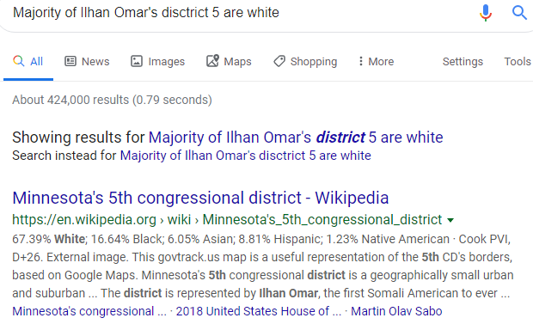Switch to the Shopping results tab
The height and width of the screenshot is (324, 533).
tap(305, 62)
